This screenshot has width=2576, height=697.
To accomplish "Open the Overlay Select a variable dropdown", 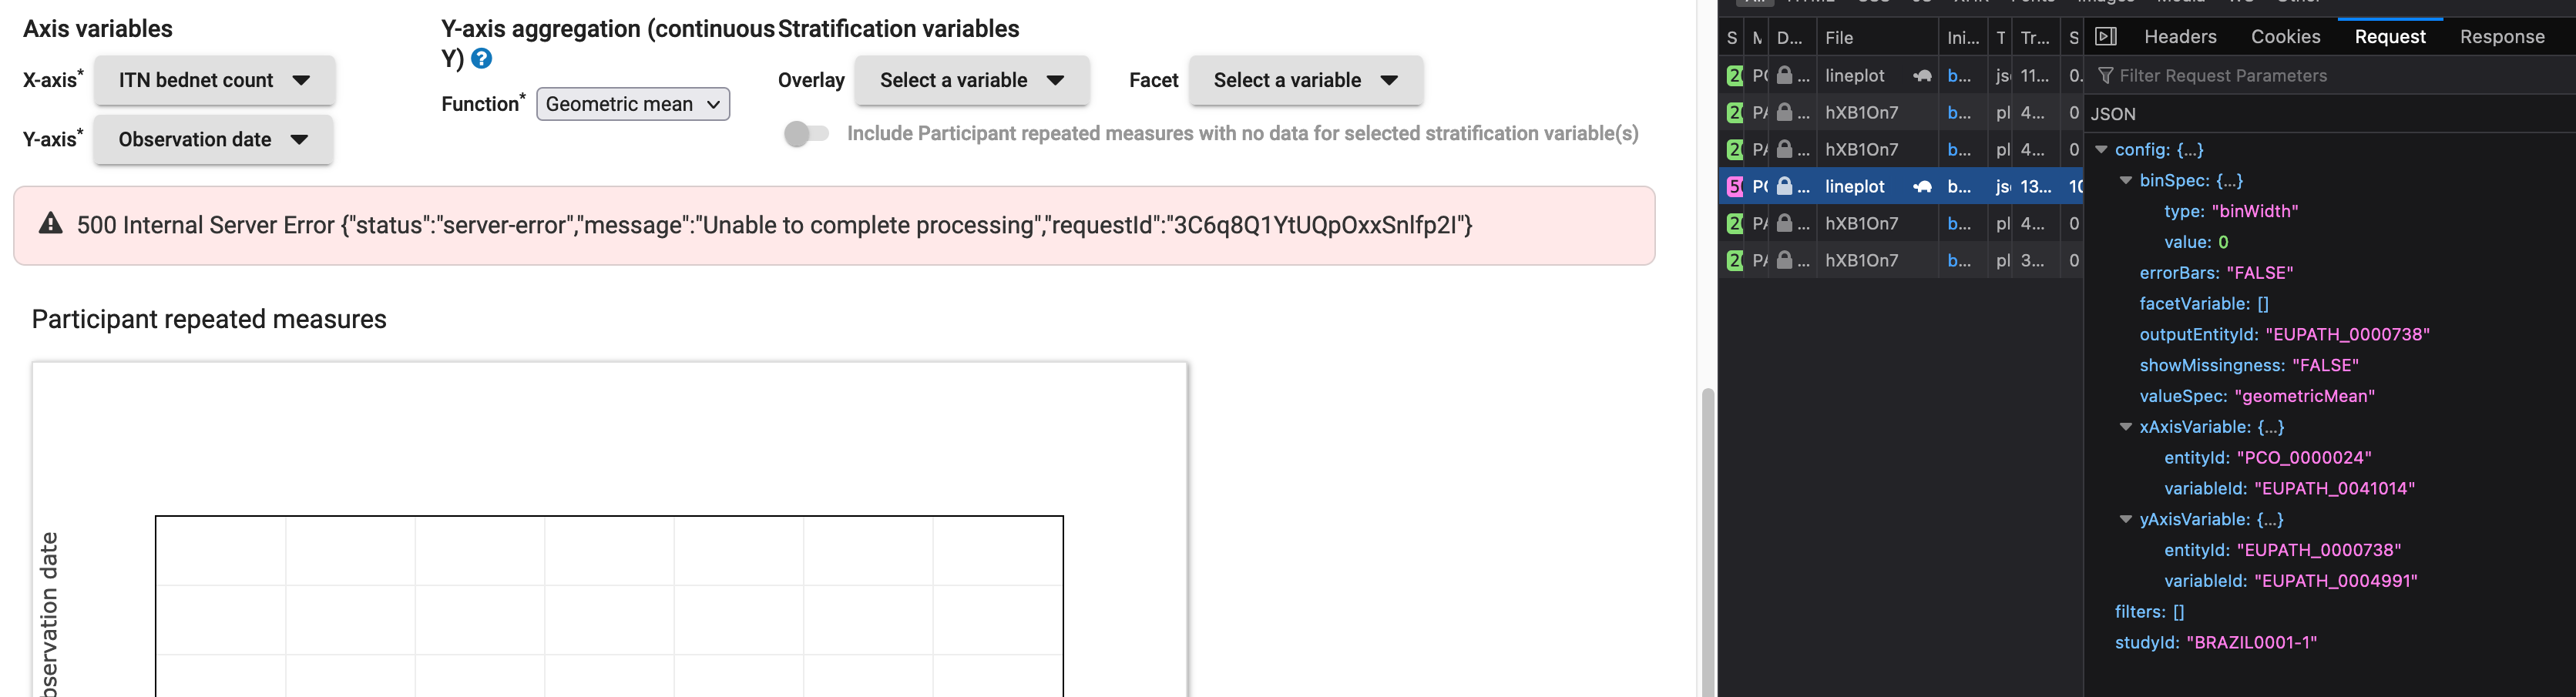I will [972, 80].
